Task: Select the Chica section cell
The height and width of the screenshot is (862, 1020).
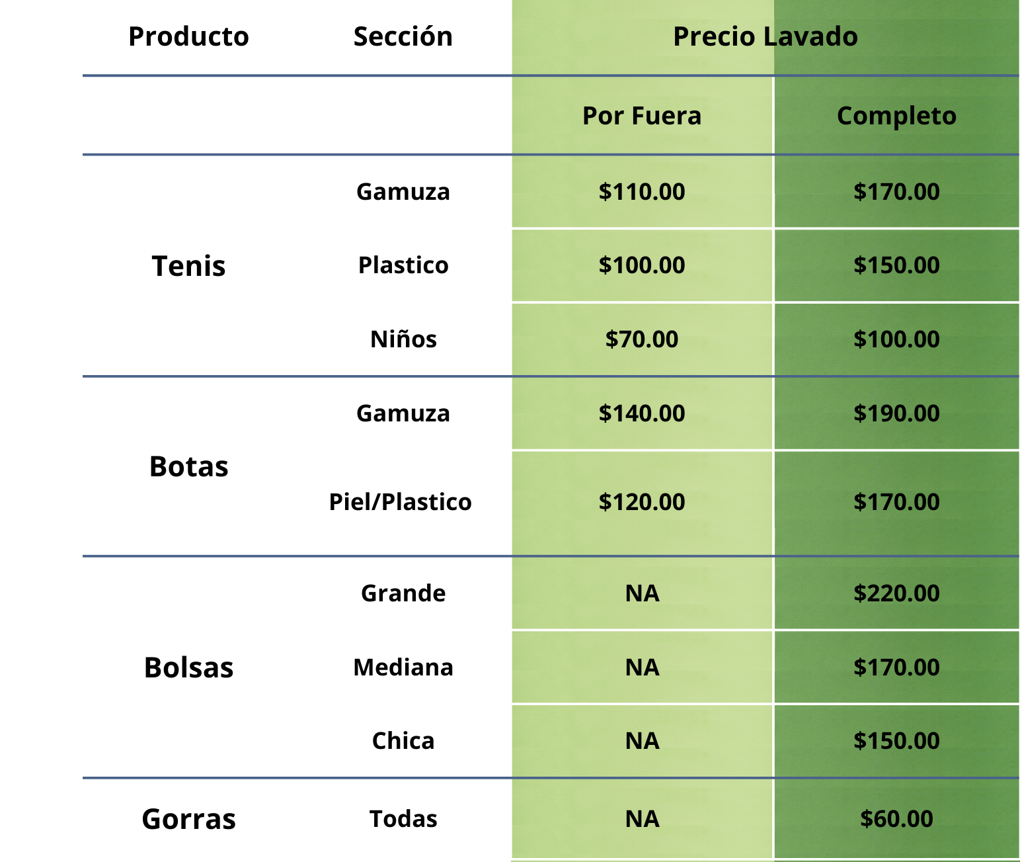Action: point(403,741)
